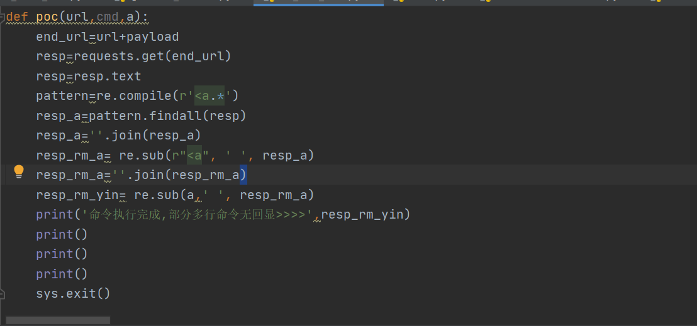
Task: Click the fold end marker beside sys.exit()
Action: coord(3,293)
